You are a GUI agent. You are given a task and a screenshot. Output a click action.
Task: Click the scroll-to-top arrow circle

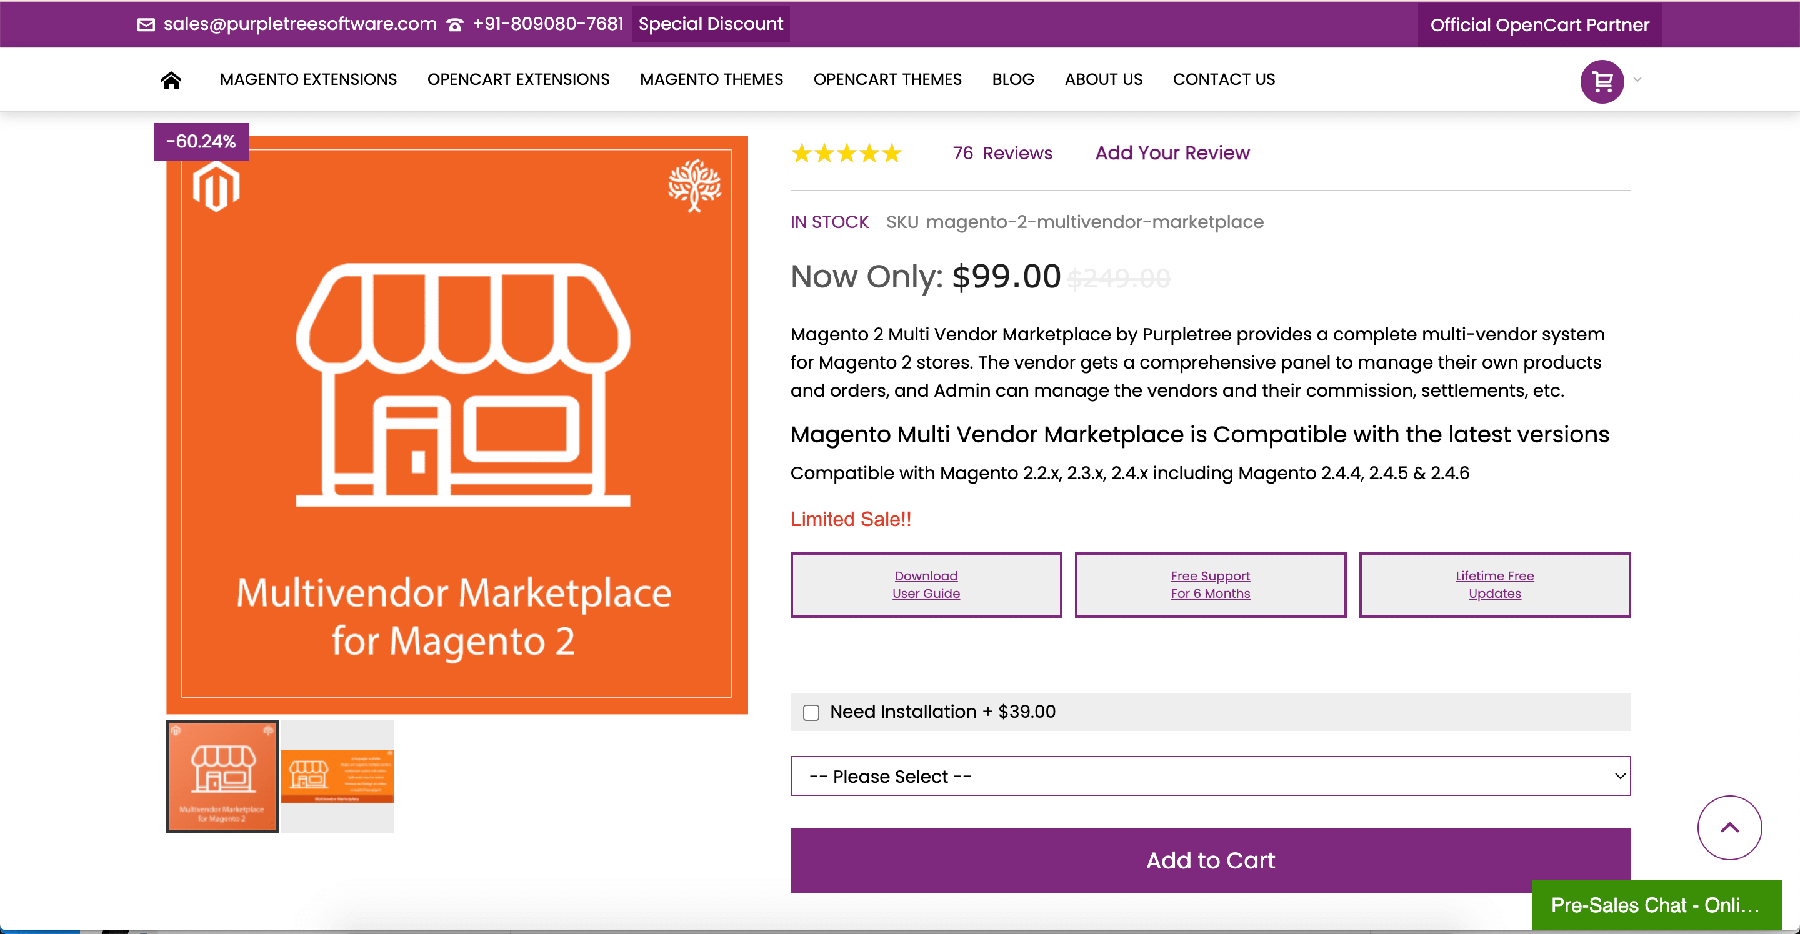1729,827
